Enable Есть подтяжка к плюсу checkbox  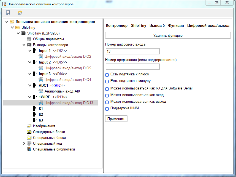107,75
